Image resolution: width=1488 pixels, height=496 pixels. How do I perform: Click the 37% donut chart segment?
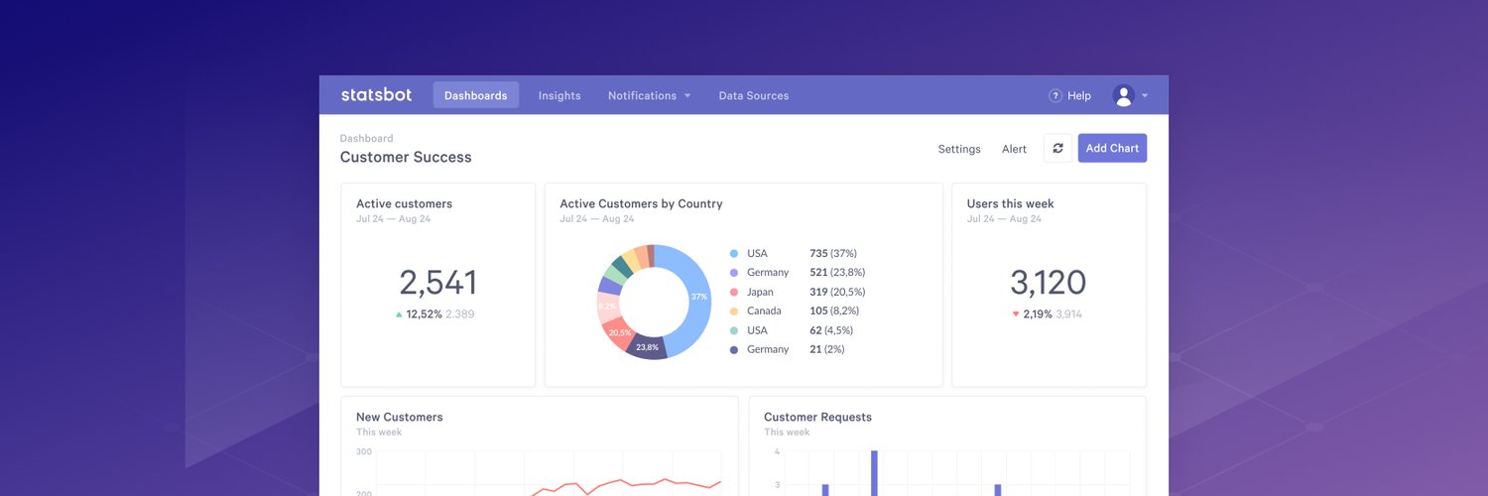698,297
